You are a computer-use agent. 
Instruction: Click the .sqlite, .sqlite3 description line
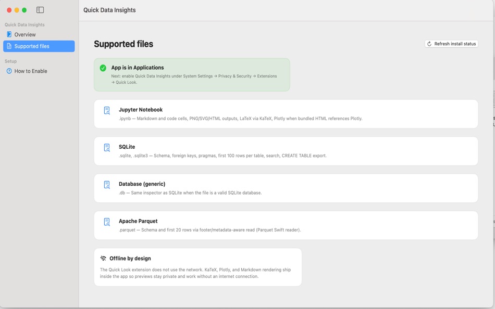[222, 156]
